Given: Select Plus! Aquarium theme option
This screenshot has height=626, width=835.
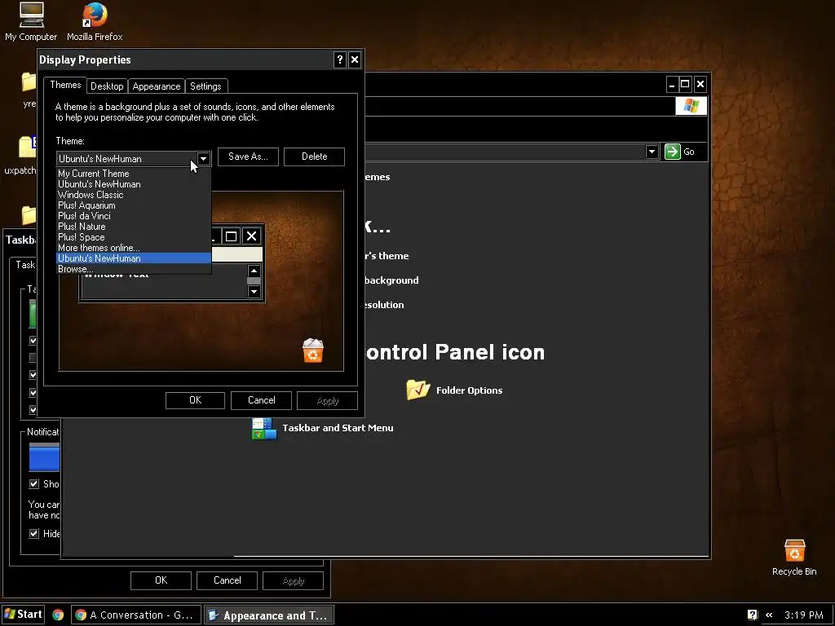Looking at the screenshot, I should [x=134, y=205].
